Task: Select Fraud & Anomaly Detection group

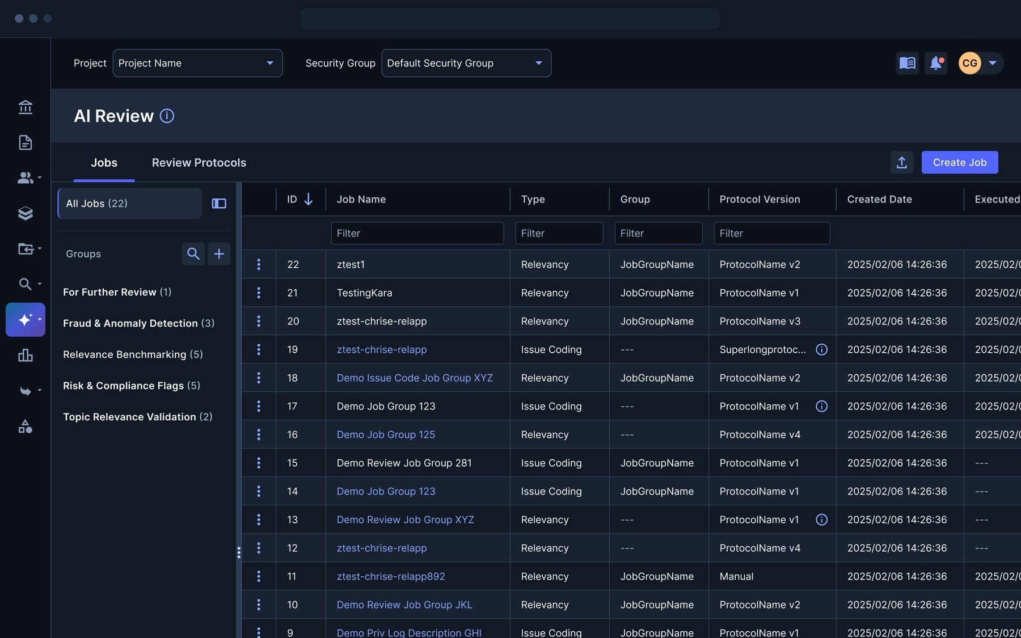Action: pos(138,323)
